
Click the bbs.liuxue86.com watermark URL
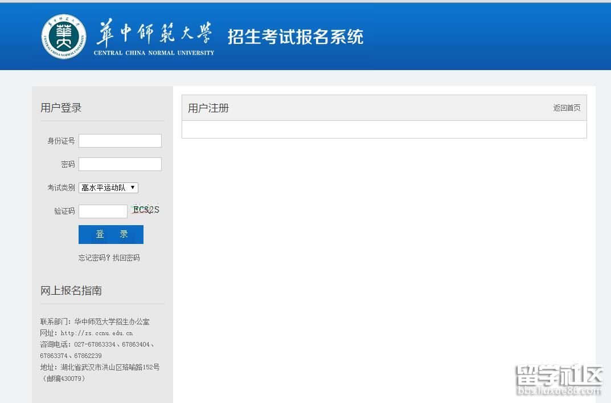click(559, 391)
